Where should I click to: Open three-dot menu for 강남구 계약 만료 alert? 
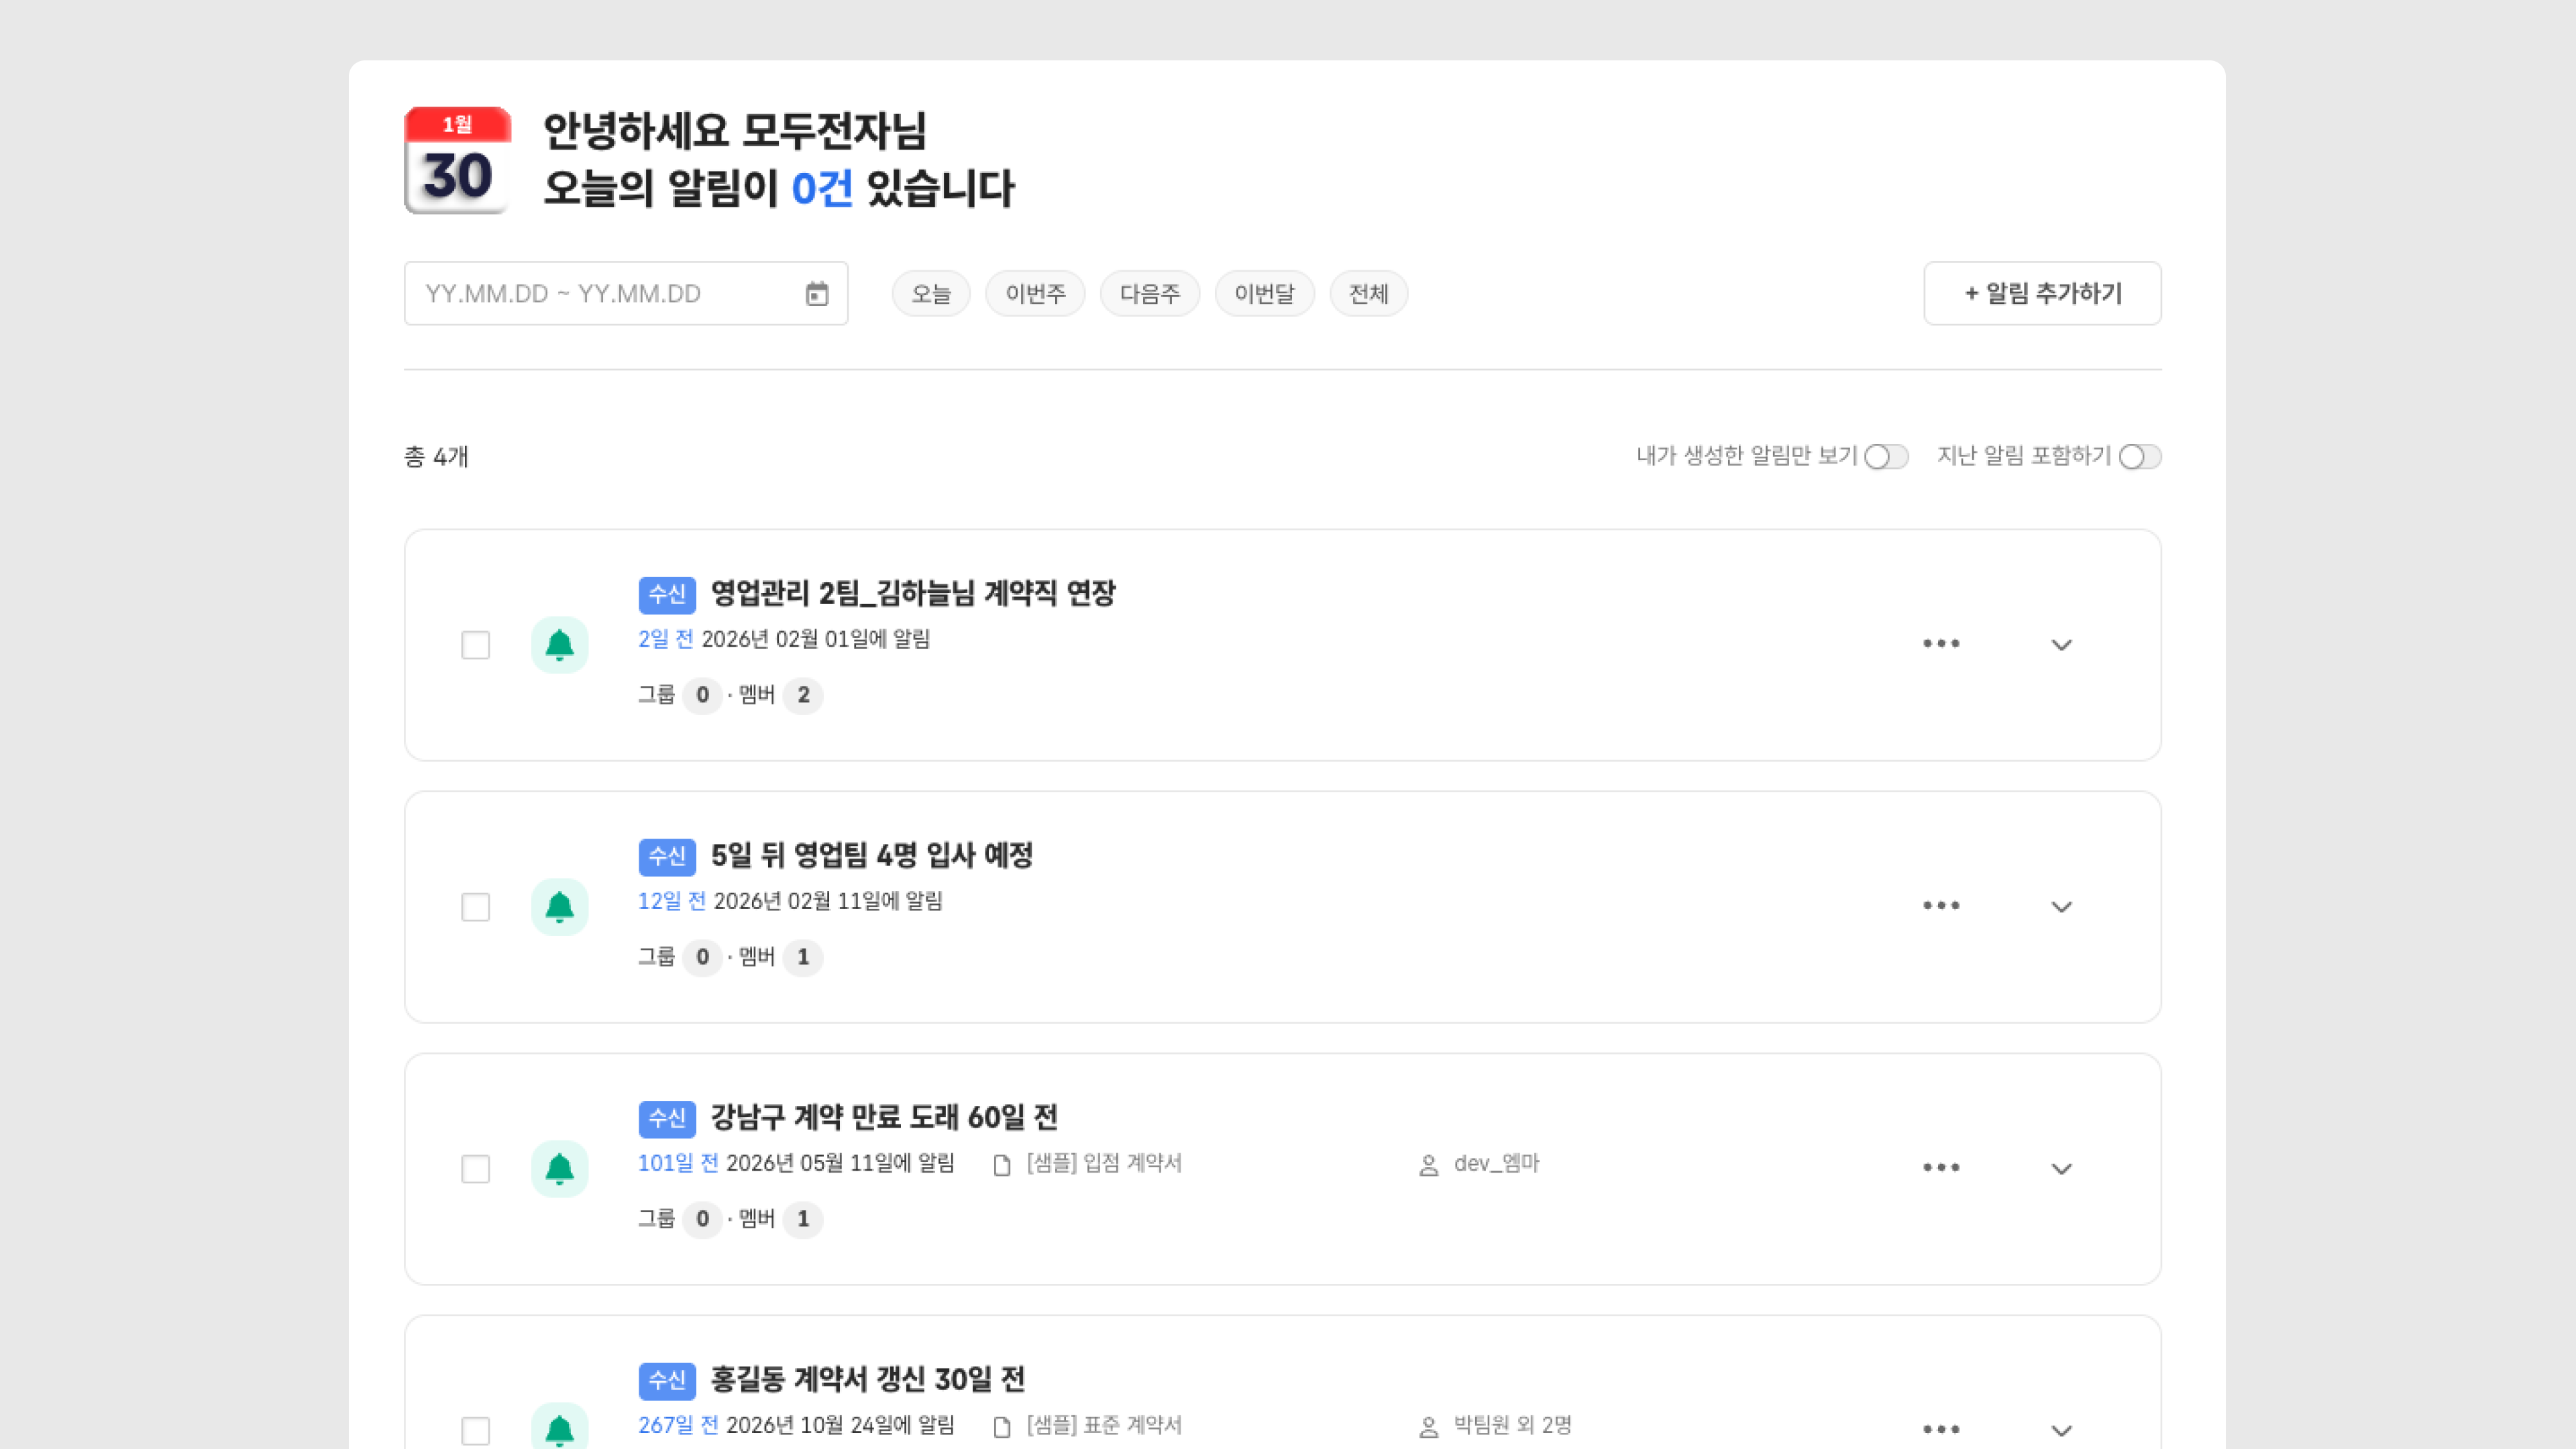tap(1941, 1168)
